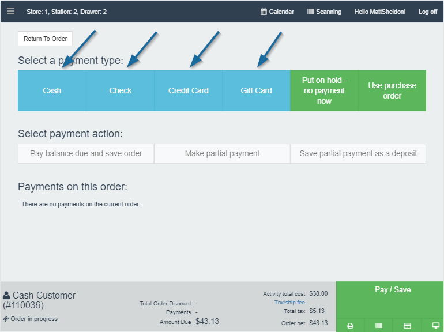The height and width of the screenshot is (332, 444).
Task: Click Store: 1, Station: 2, Drawer: 2 text
Action: click(66, 12)
